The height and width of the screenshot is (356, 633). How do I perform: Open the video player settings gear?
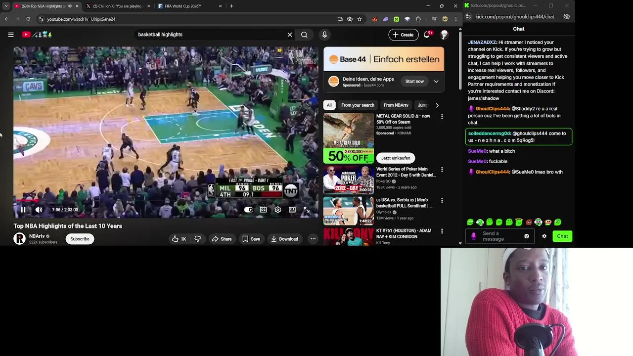pos(277,210)
